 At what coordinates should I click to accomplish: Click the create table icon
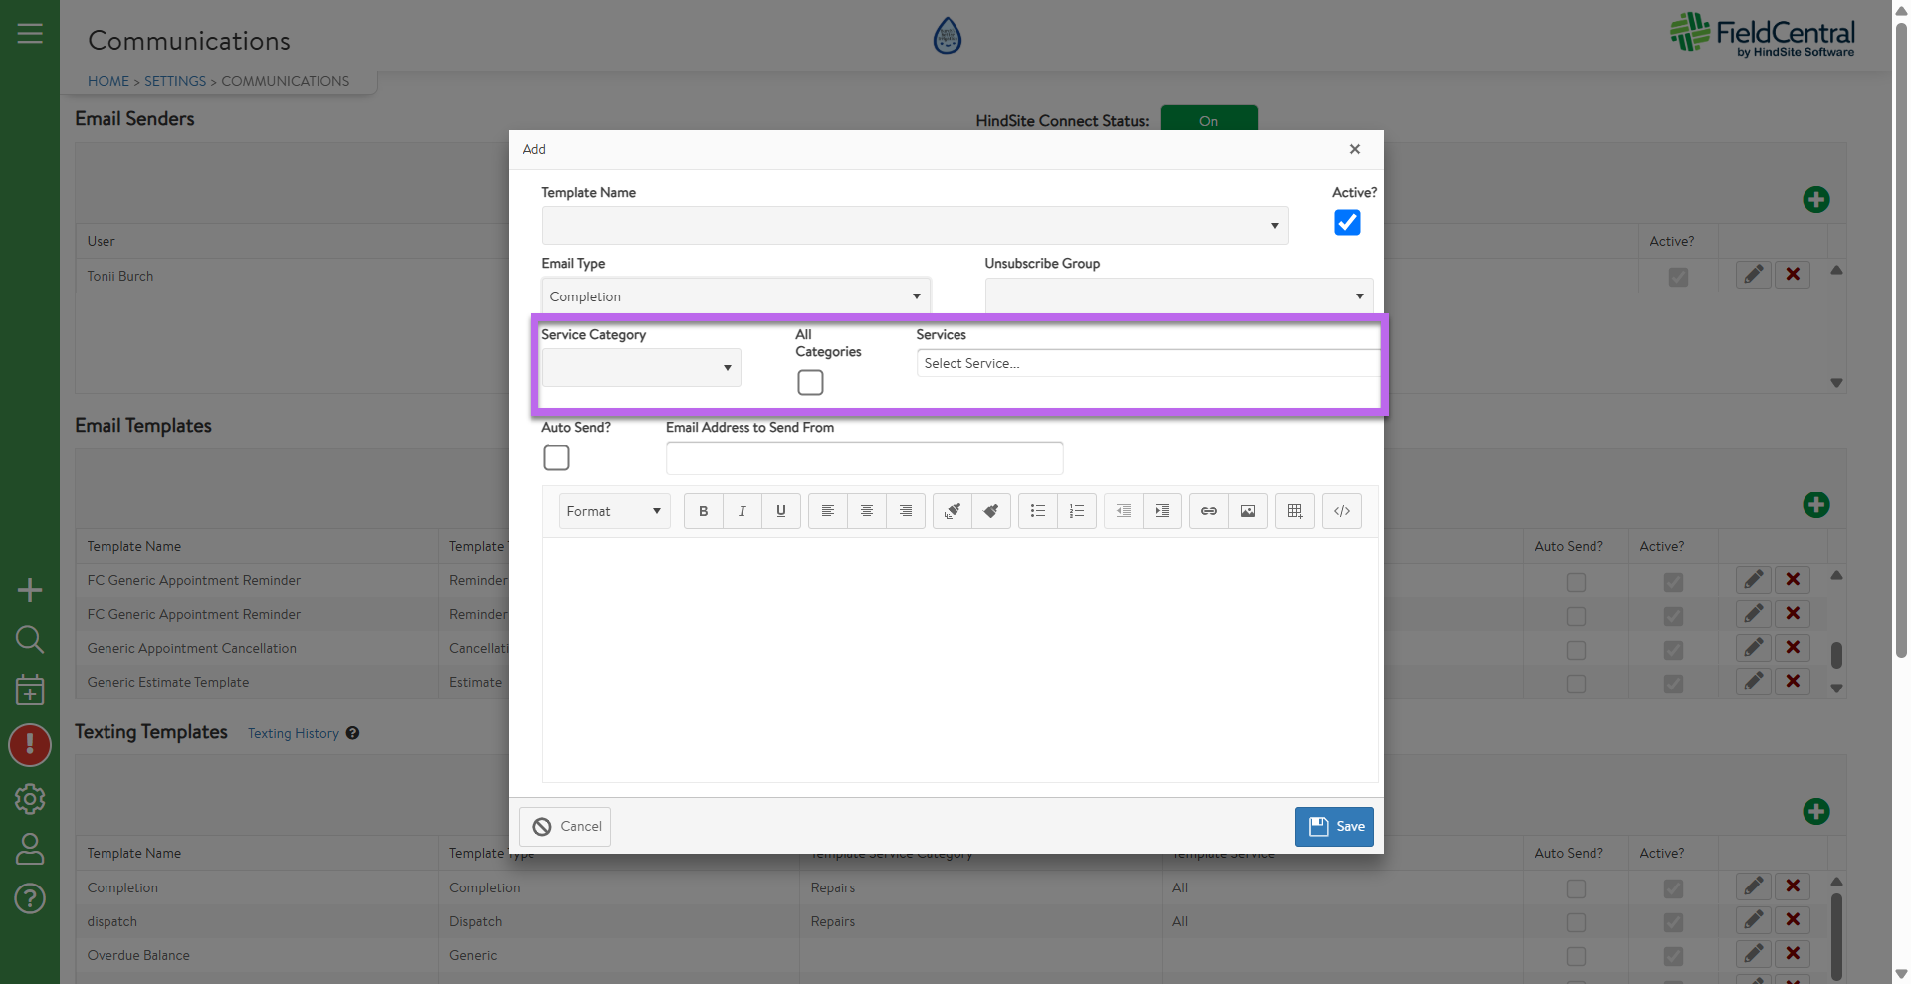pos(1294,511)
